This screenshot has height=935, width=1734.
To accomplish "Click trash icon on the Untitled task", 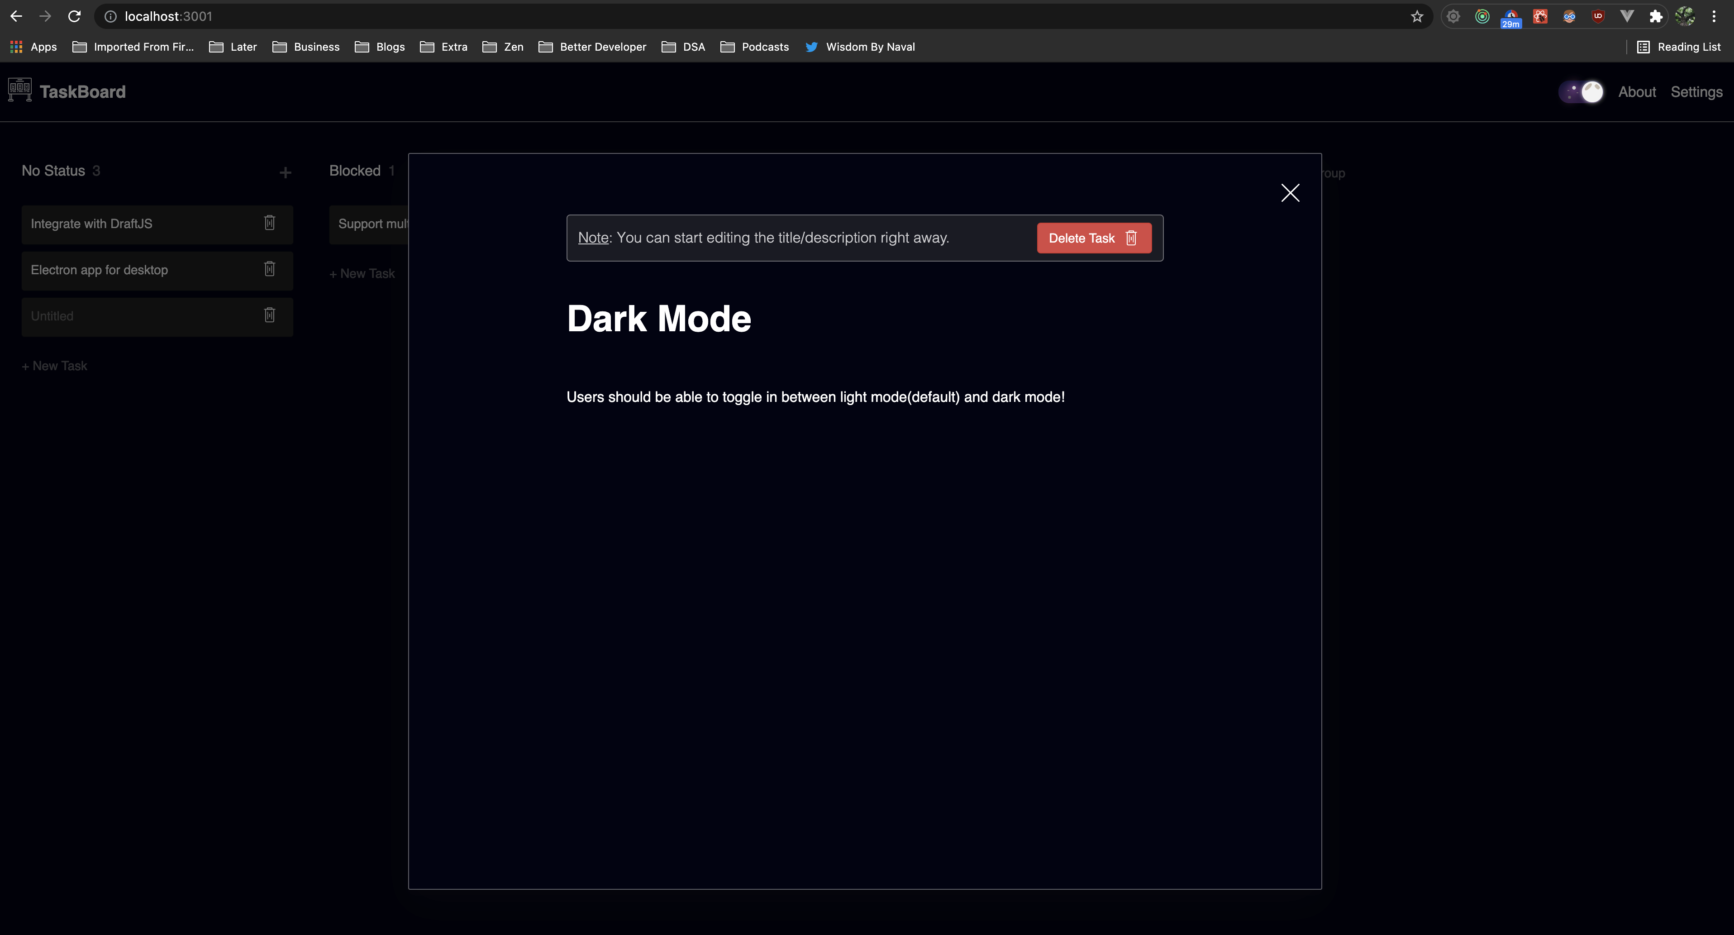I will click(x=269, y=315).
